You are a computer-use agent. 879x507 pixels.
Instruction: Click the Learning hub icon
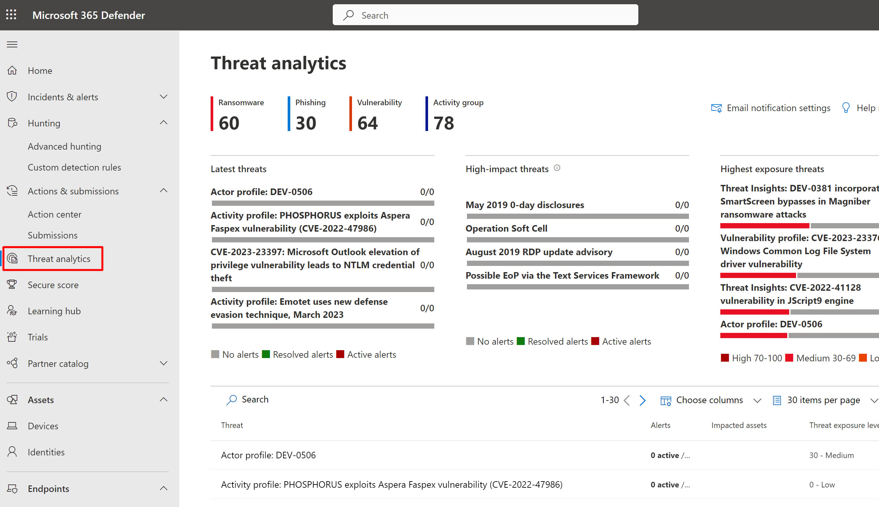click(x=12, y=311)
